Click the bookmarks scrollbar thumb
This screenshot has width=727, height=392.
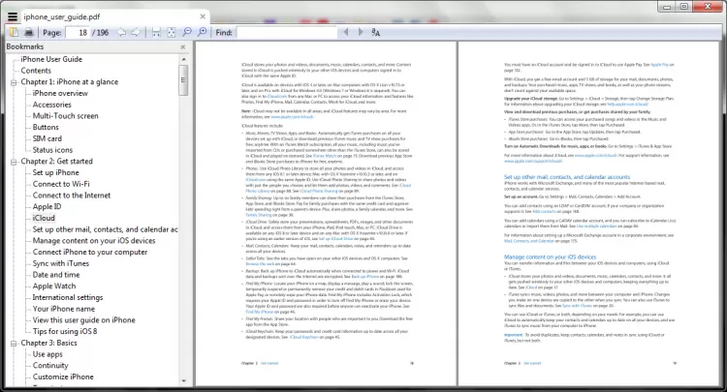click(x=183, y=79)
